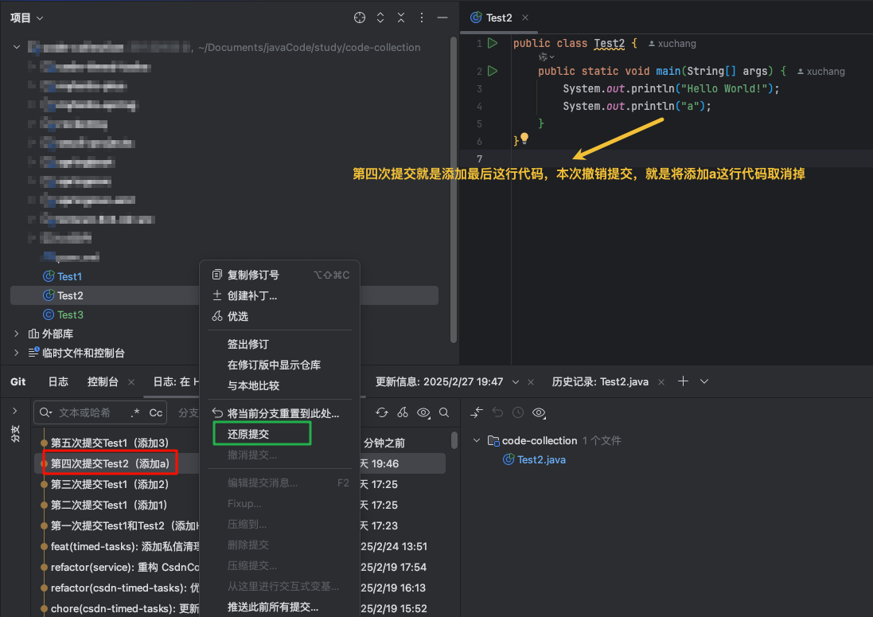Click the expand all icon in project panel
Screen dimensions: 873x617
(380, 18)
